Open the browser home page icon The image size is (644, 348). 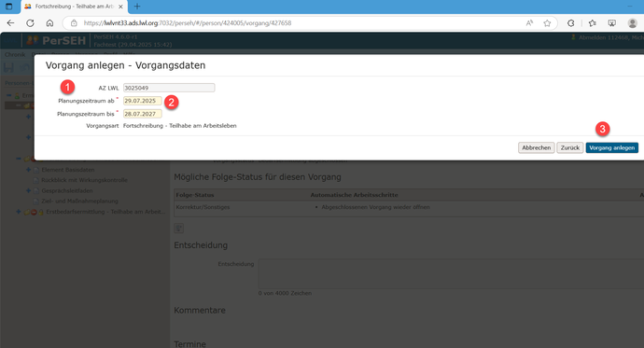(x=49, y=23)
